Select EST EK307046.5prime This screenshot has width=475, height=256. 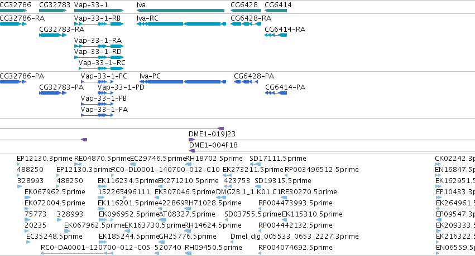pyautogui.click(x=185, y=192)
